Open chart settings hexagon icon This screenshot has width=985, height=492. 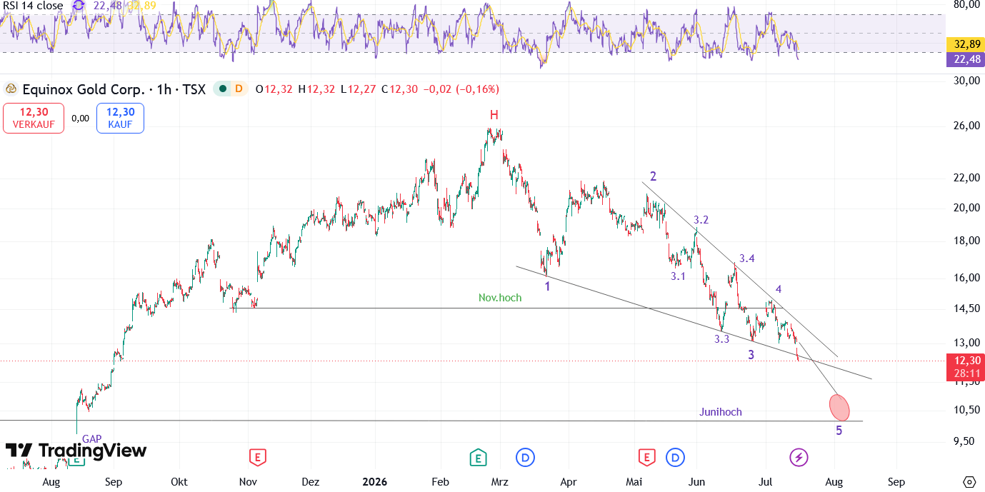coord(969,482)
